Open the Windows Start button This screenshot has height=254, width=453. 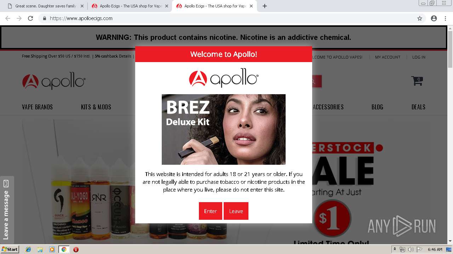(10, 249)
